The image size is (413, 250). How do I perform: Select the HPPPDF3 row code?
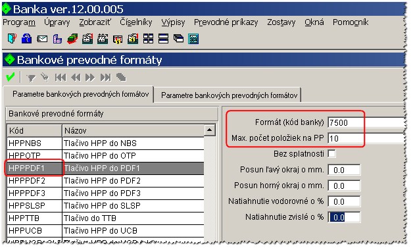point(34,193)
